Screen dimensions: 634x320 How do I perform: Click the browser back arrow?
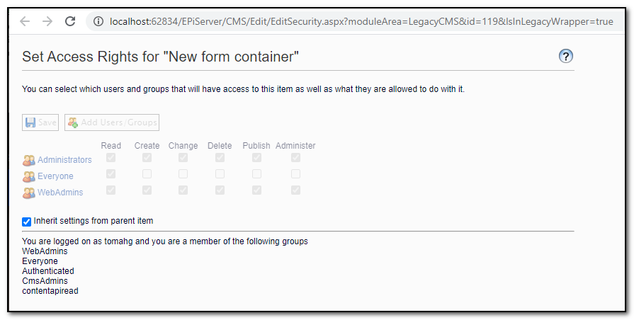coord(25,21)
